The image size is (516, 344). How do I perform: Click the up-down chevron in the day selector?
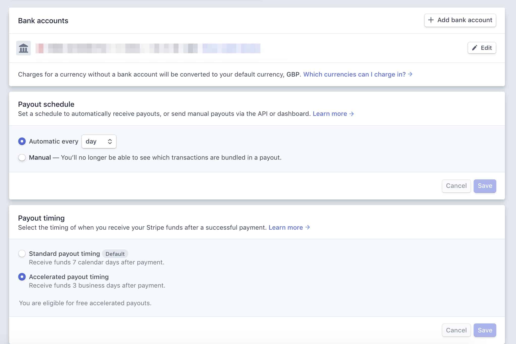click(x=110, y=141)
